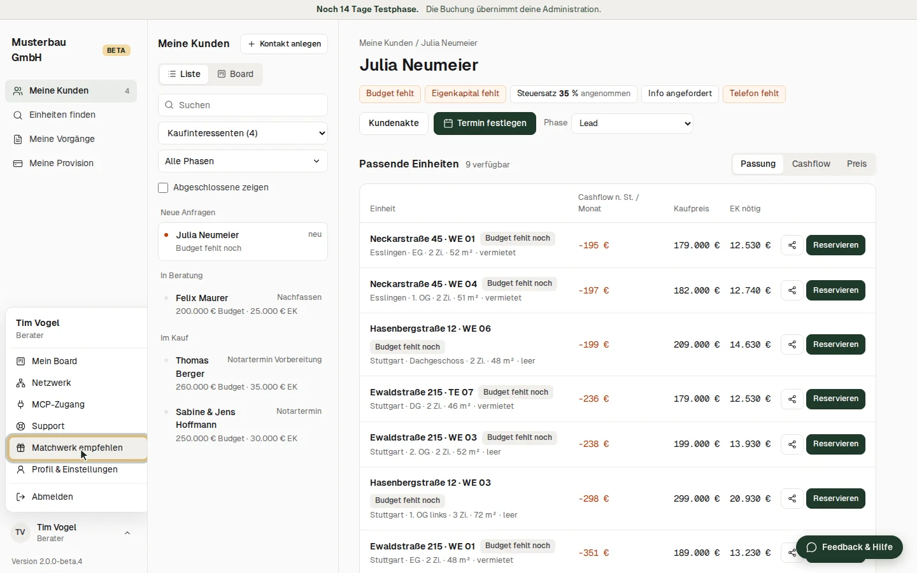Open Support from user menu
Image resolution: width=917 pixels, height=573 pixels.
click(77, 426)
